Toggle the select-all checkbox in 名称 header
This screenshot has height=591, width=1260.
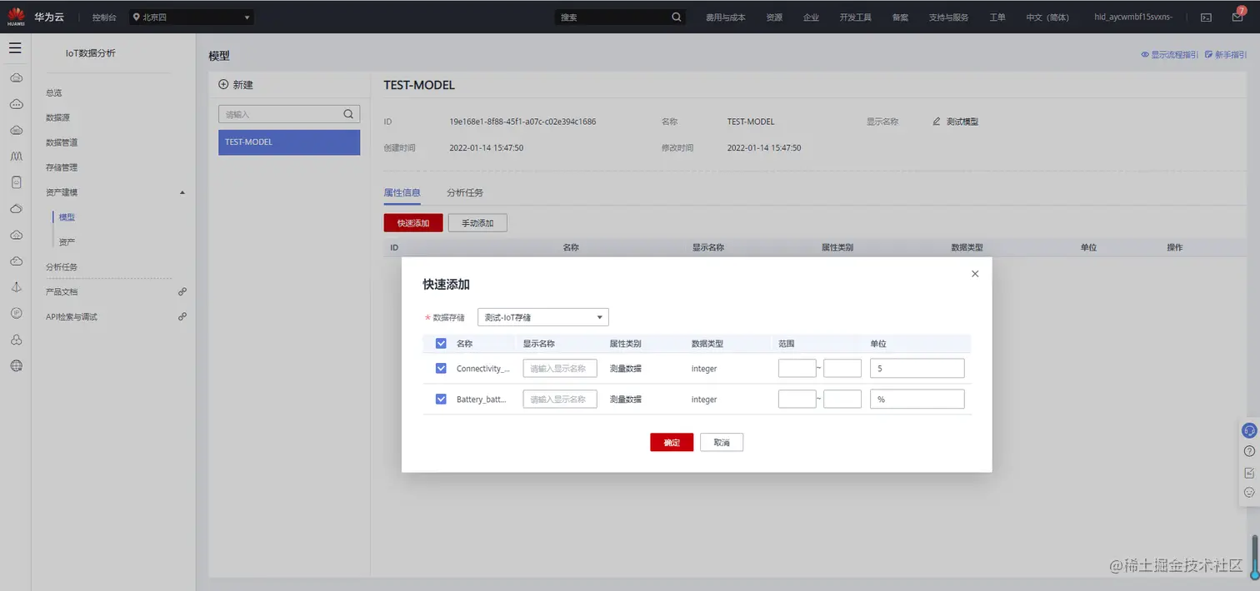point(440,343)
